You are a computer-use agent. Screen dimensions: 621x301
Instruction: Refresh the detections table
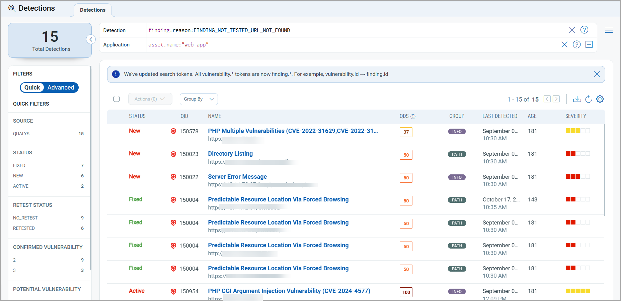click(x=589, y=99)
